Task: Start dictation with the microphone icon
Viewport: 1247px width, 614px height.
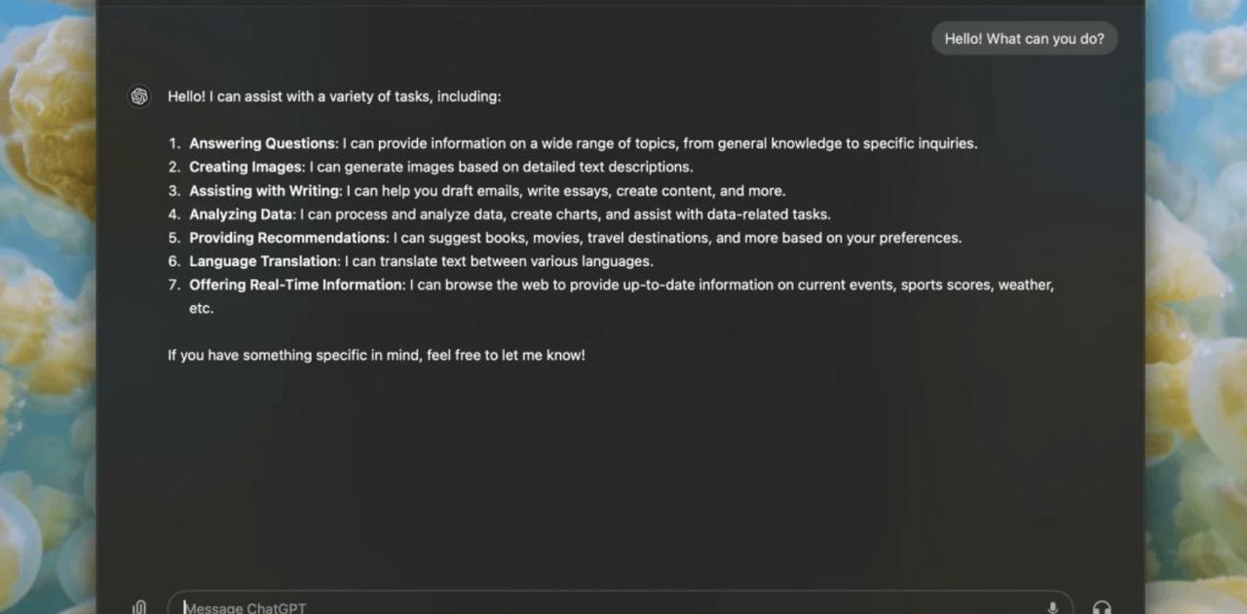Action: (x=1052, y=607)
